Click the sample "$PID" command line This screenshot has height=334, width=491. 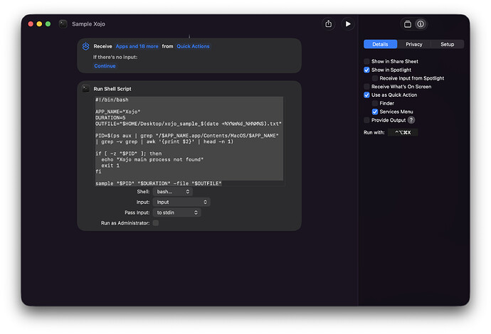[x=159, y=183]
